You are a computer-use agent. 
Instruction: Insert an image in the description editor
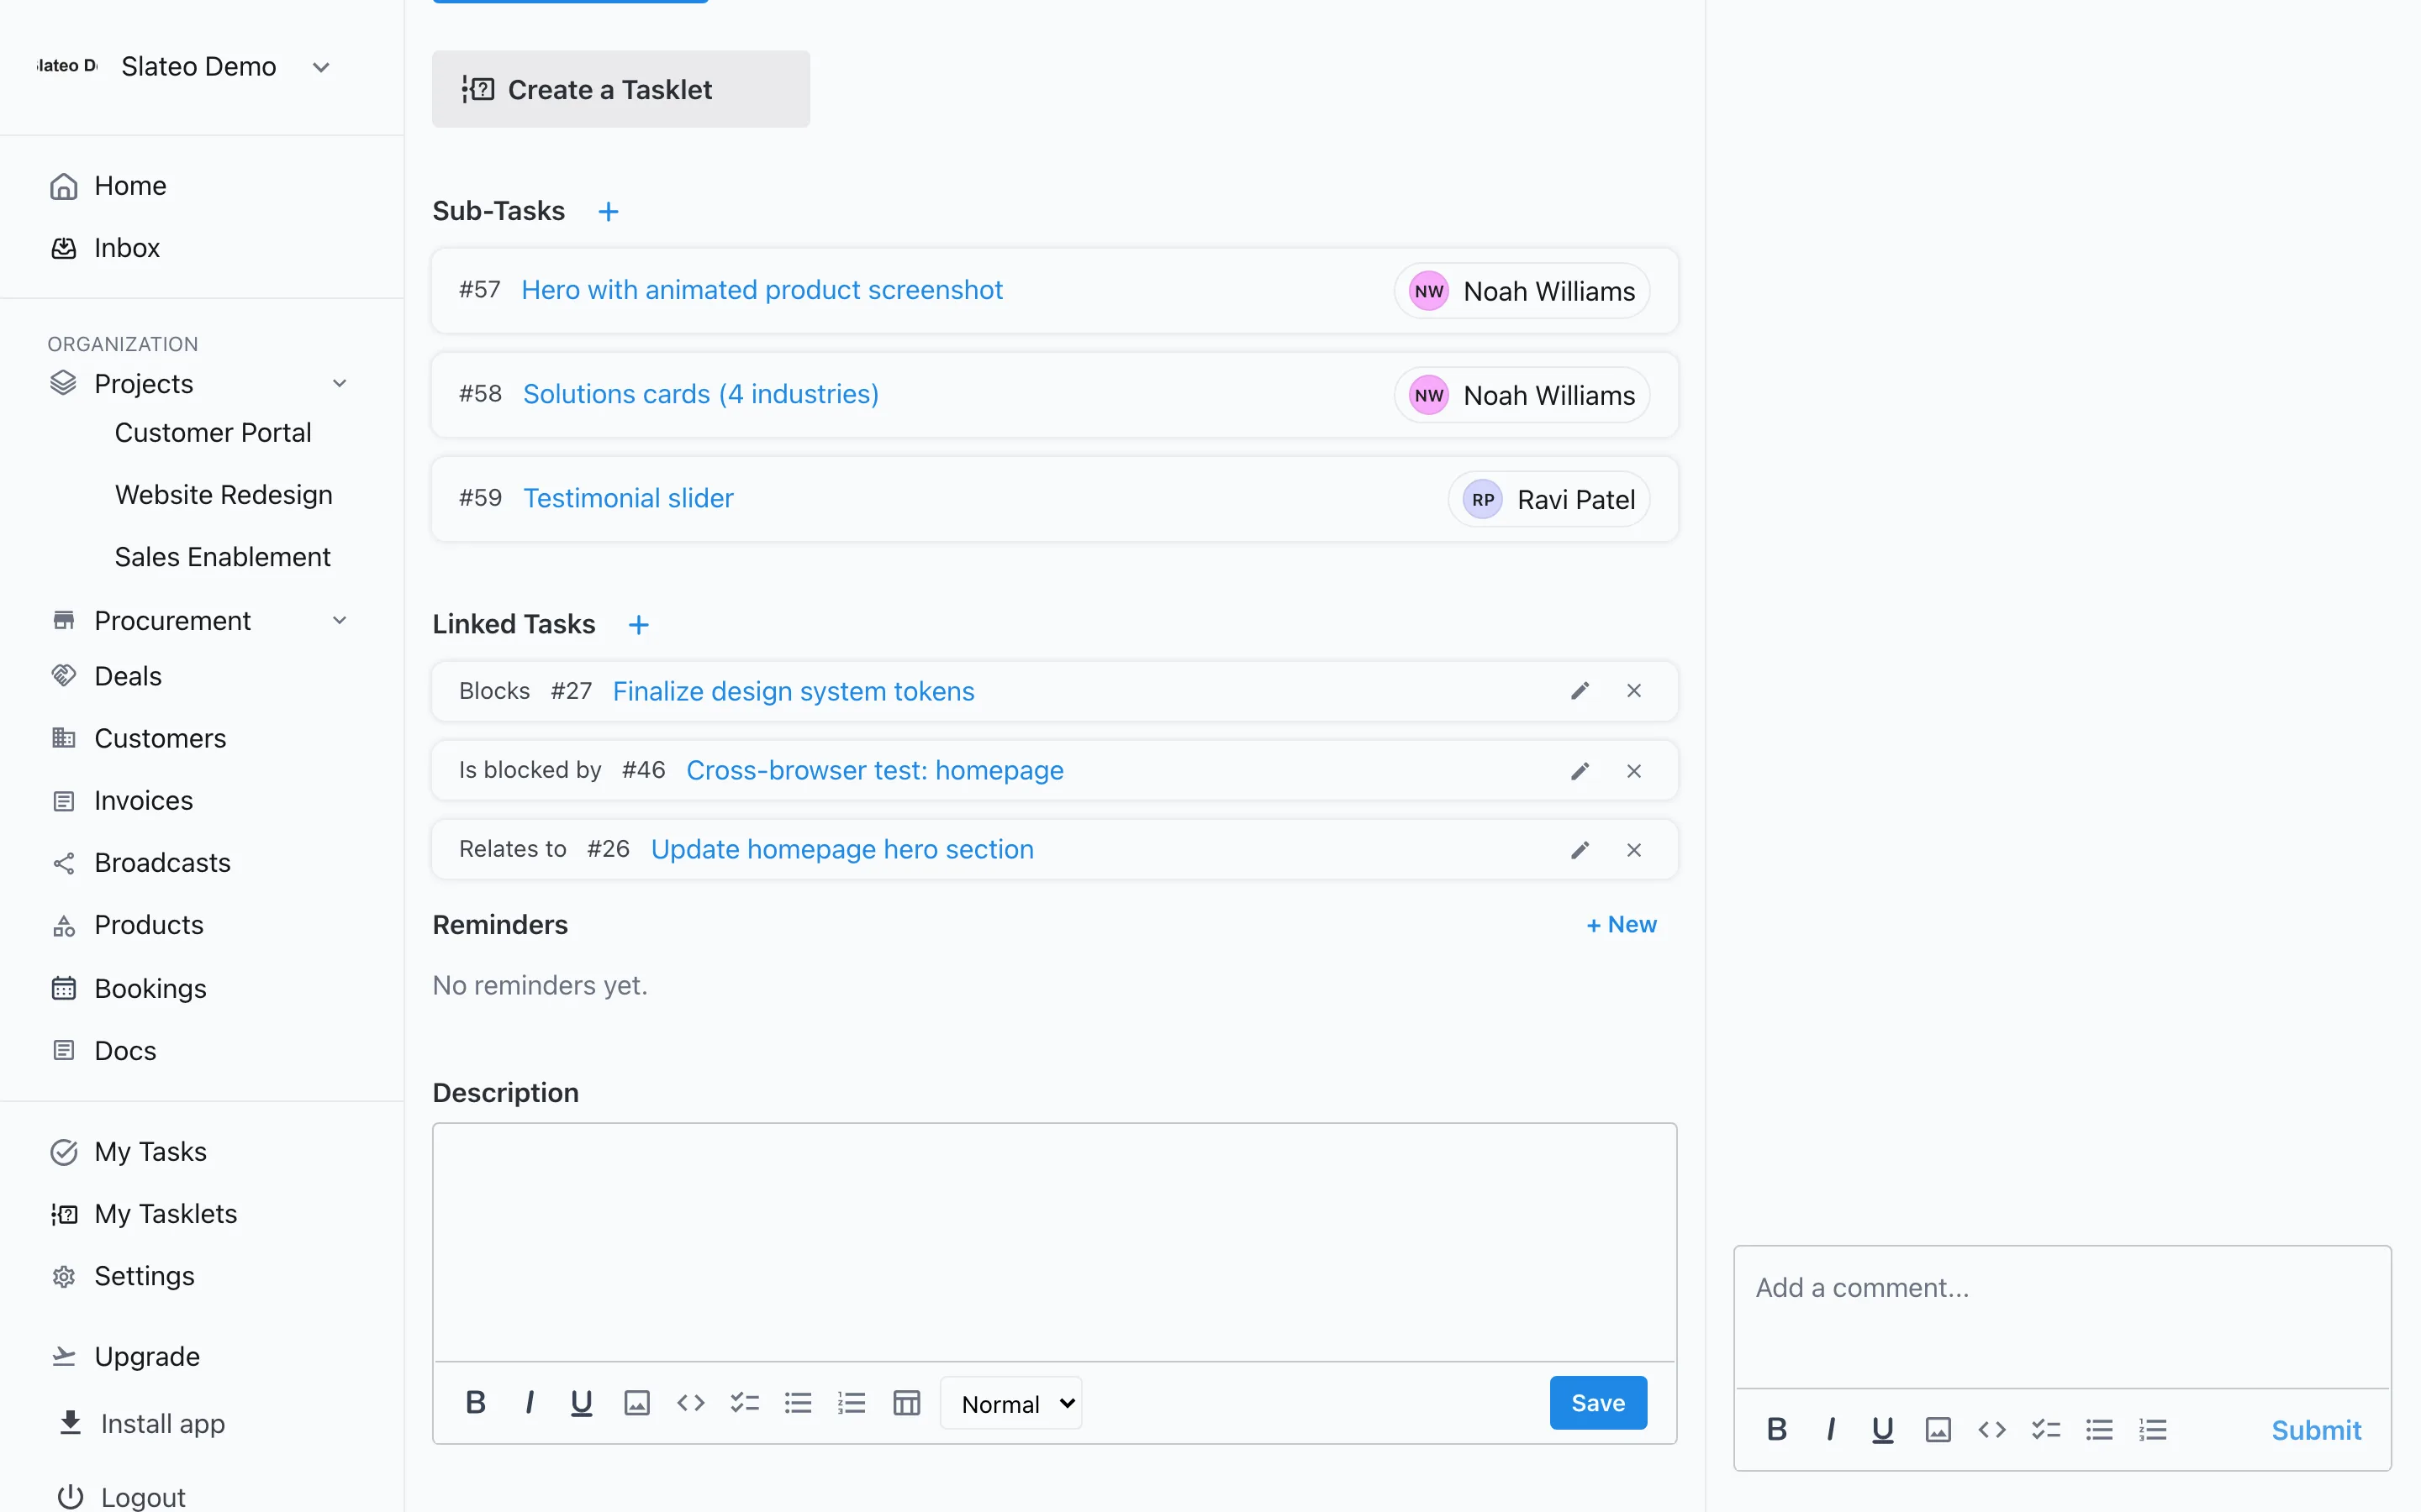[637, 1403]
